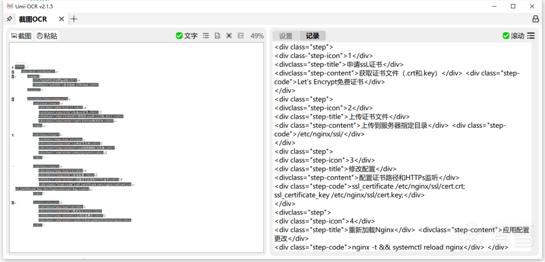Image resolution: width=545 pixels, height=262 pixels.
Task: Click the 截图 screenshot button
Action: tap(21, 36)
